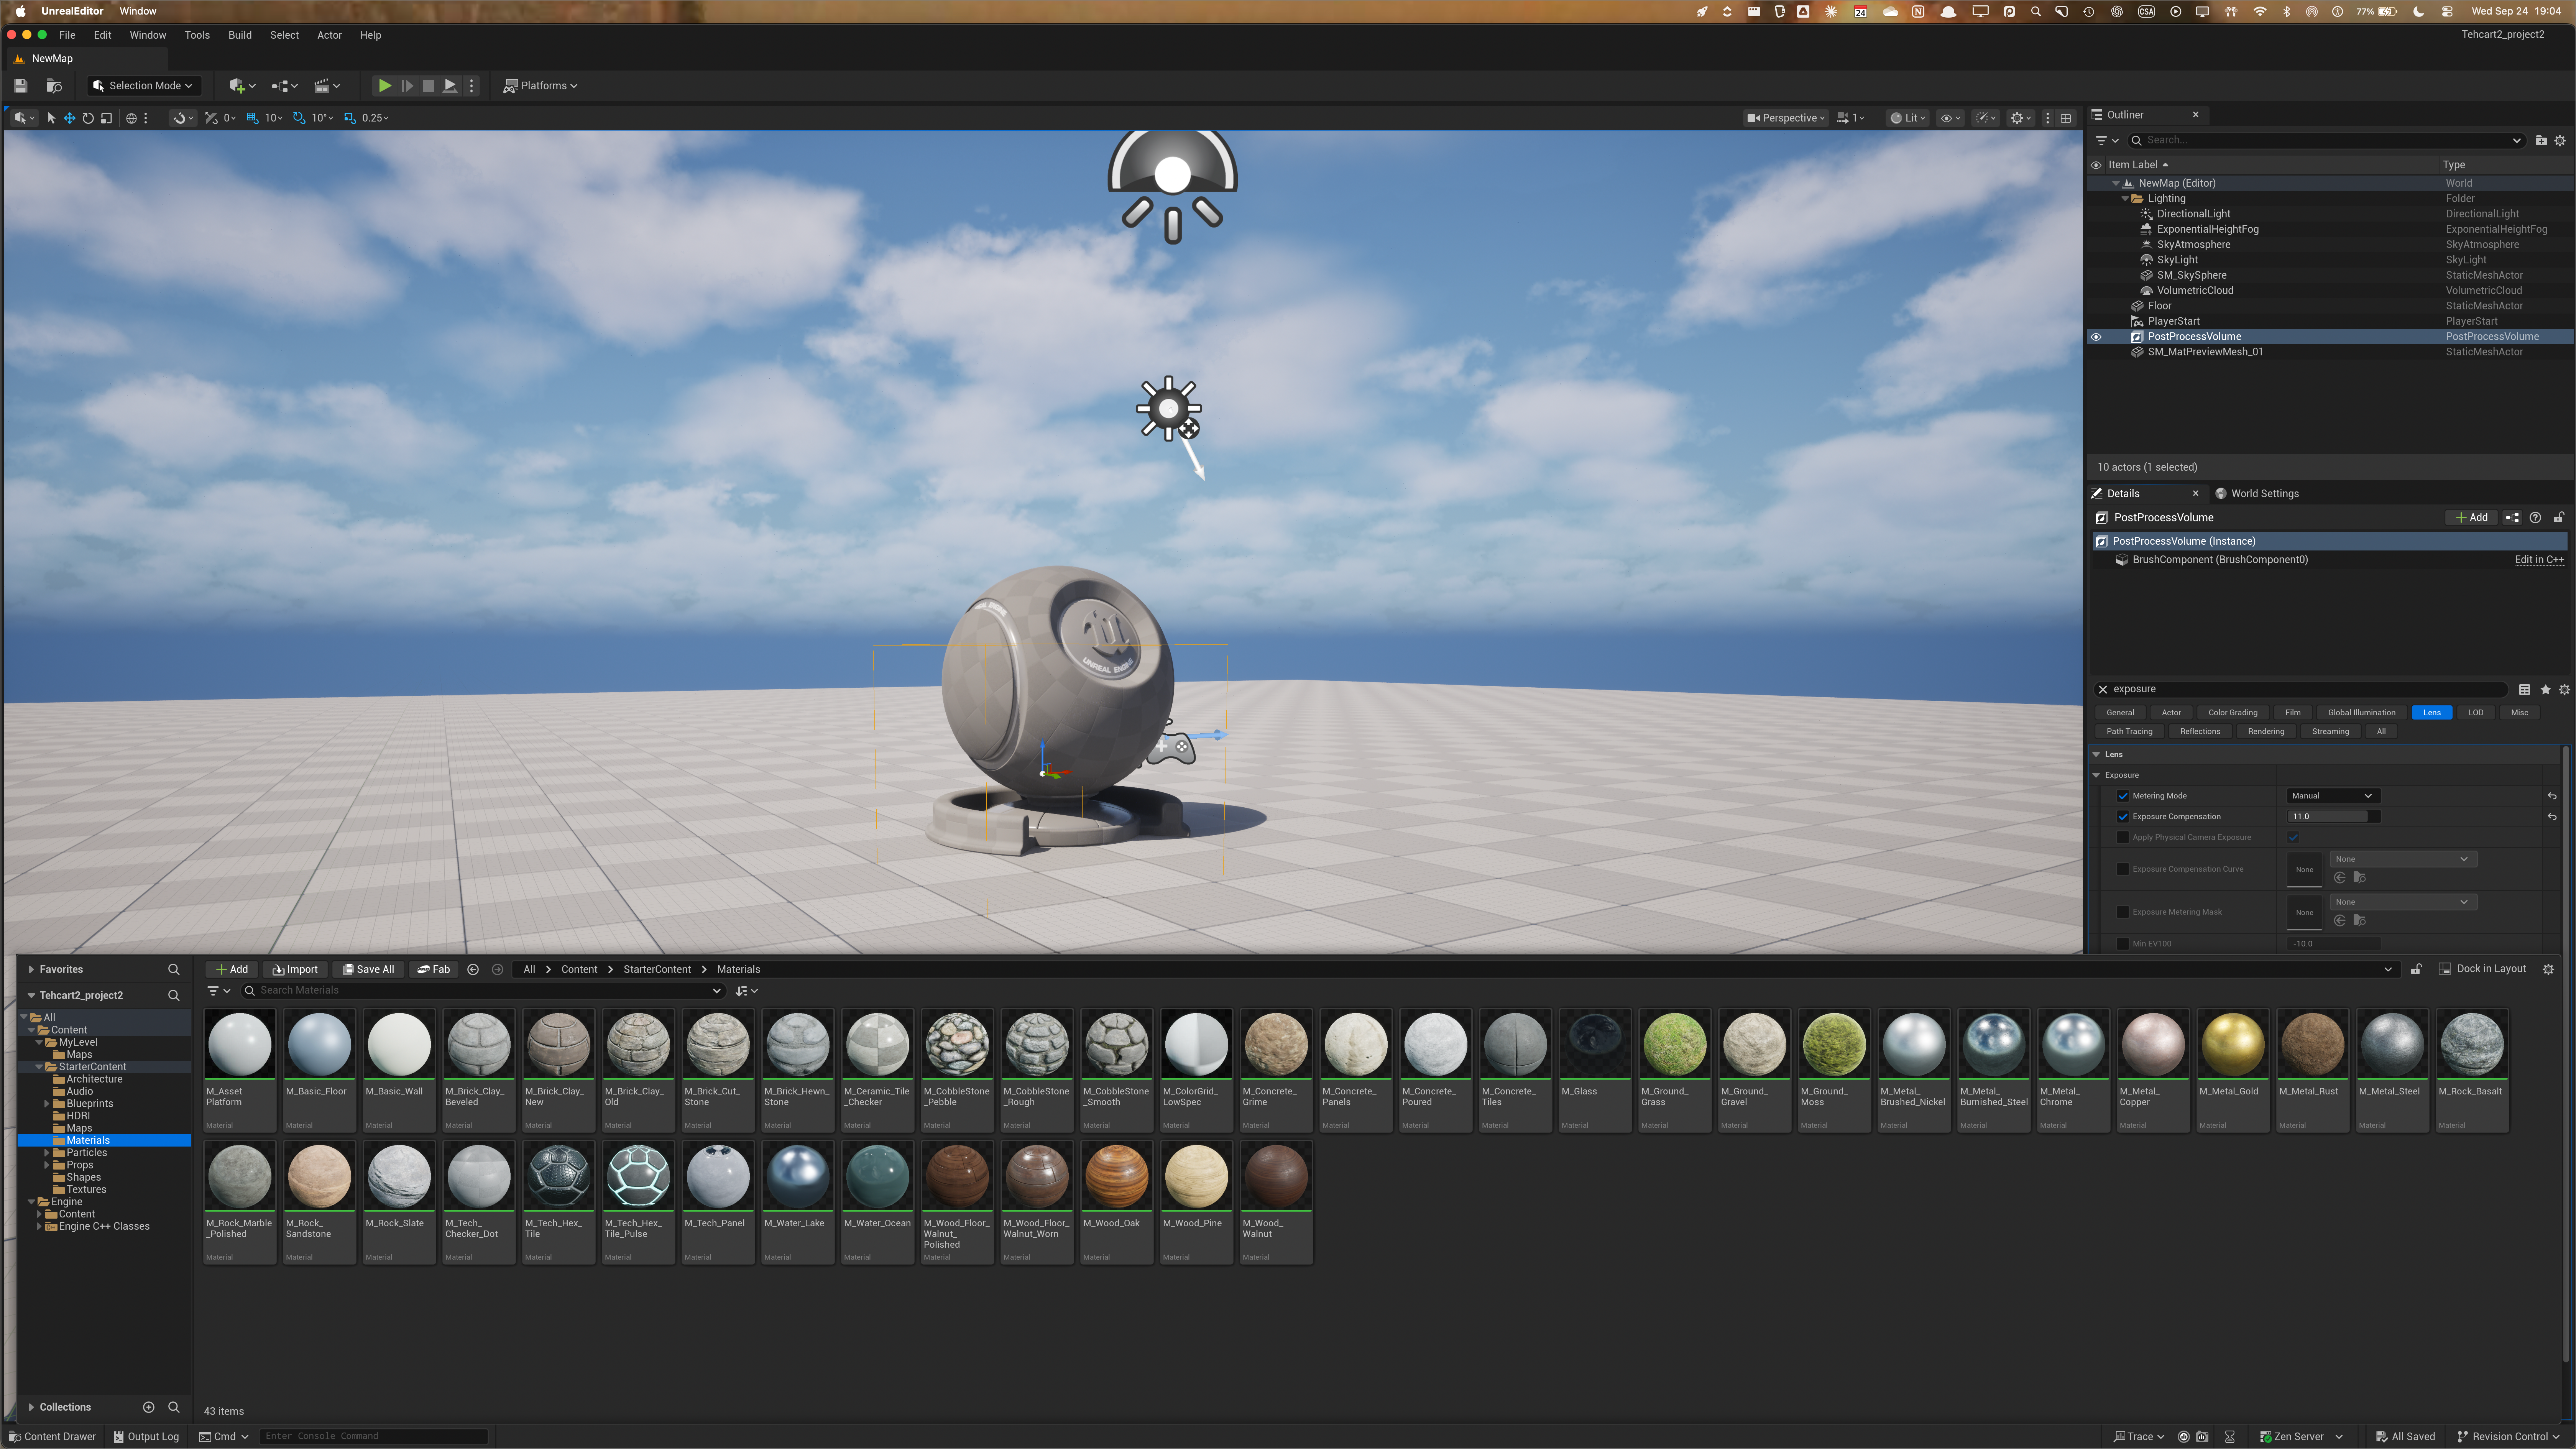The height and width of the screenshot is (1449, 2576).
Task: Focus the Outliner search field
Action: [2326, 141]
